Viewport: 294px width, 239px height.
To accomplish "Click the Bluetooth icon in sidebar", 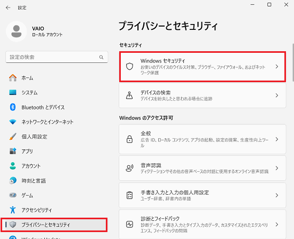I will 13,107.
